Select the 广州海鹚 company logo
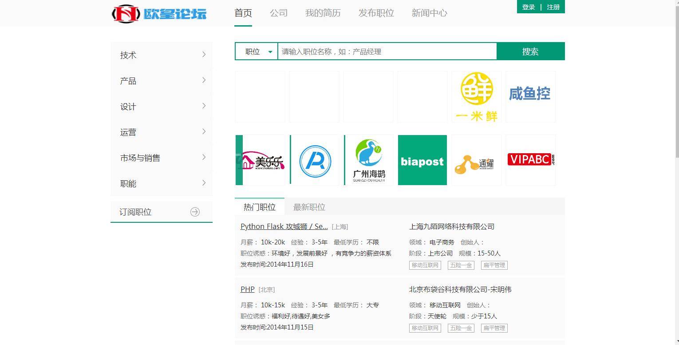Screen dimensions: 679x345 [368, 160]
